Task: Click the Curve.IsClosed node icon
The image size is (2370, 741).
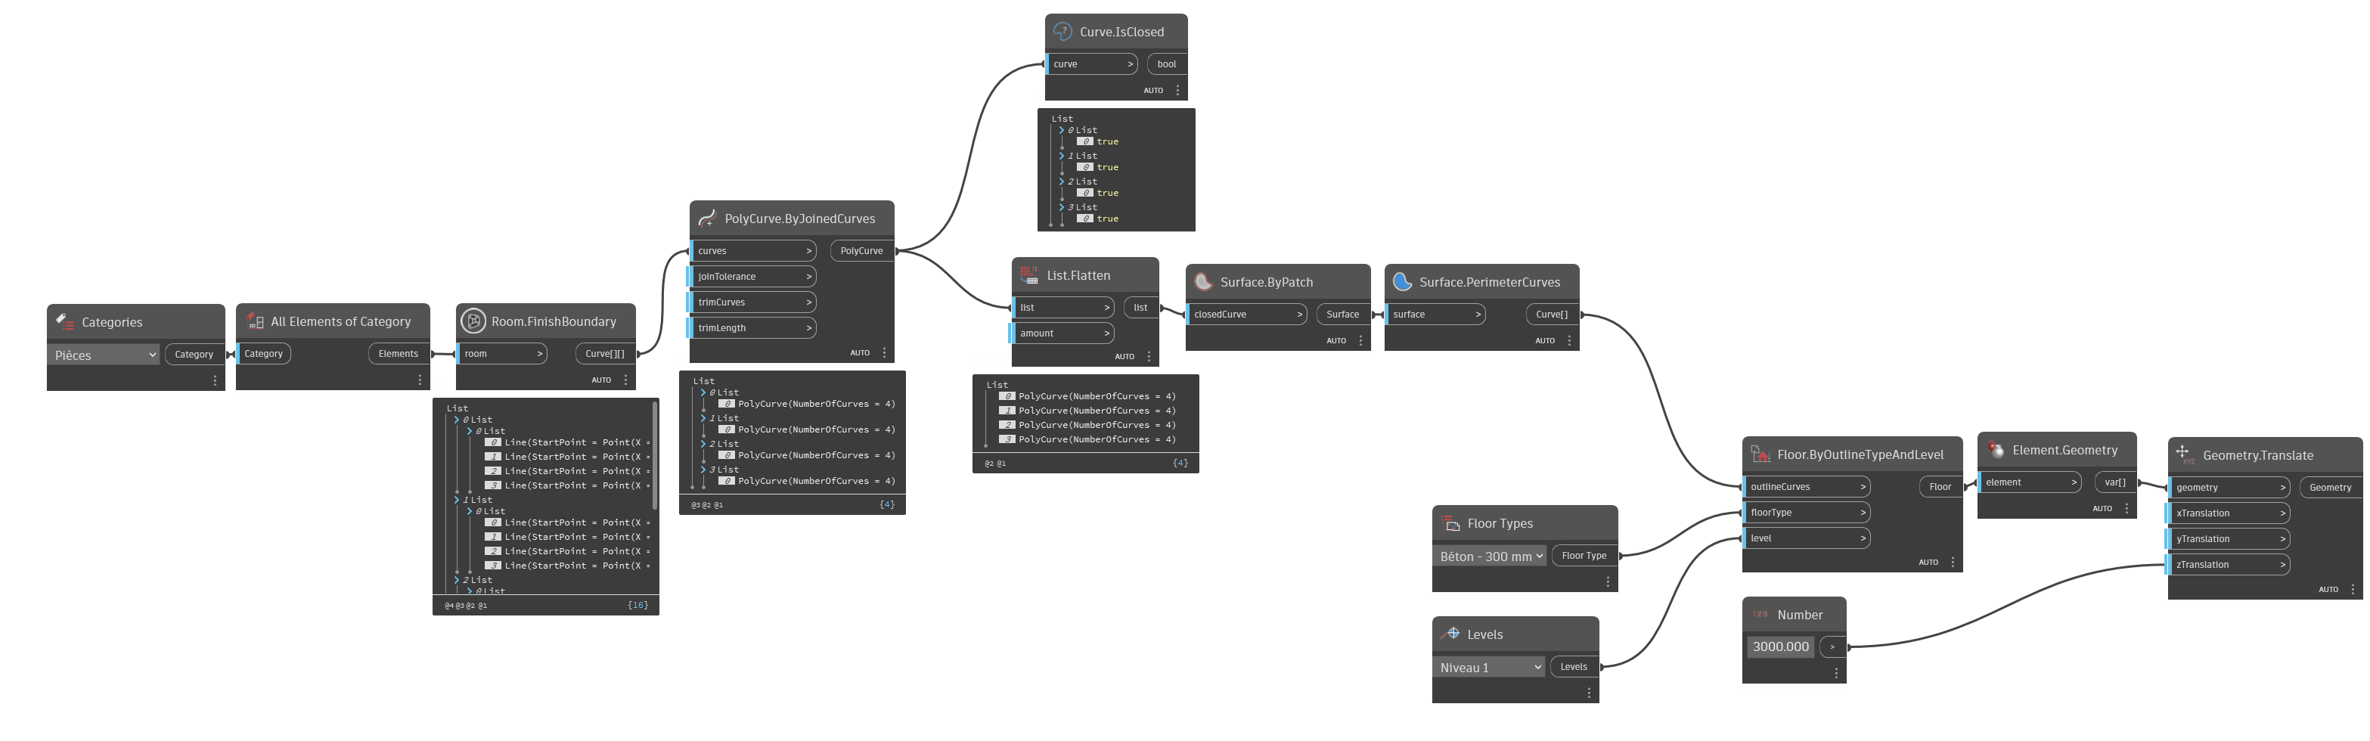Action: point(1062,31)
